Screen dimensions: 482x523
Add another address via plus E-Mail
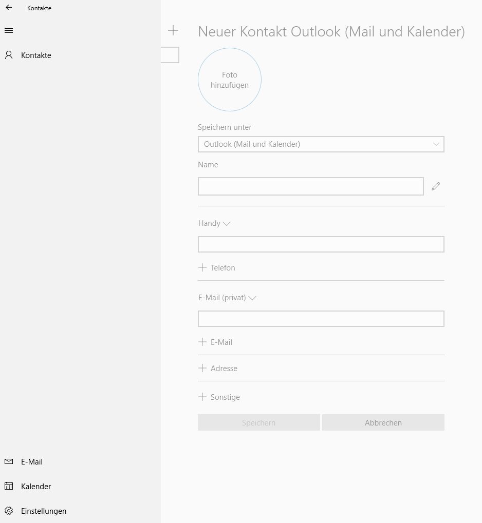(215, 342)
